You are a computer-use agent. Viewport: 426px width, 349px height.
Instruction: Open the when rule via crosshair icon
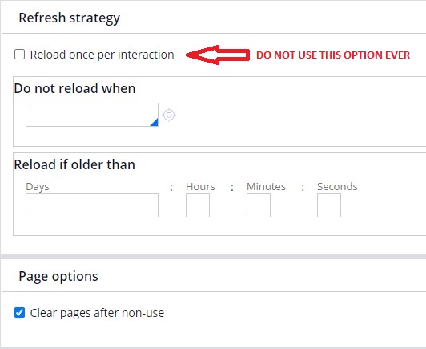click(x=169, y=116)
